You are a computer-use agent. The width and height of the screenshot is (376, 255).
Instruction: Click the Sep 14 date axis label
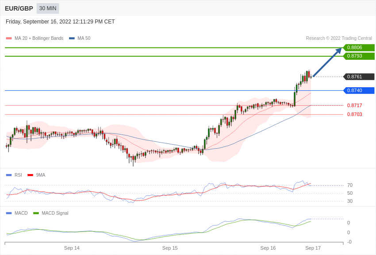click(72, 248)
